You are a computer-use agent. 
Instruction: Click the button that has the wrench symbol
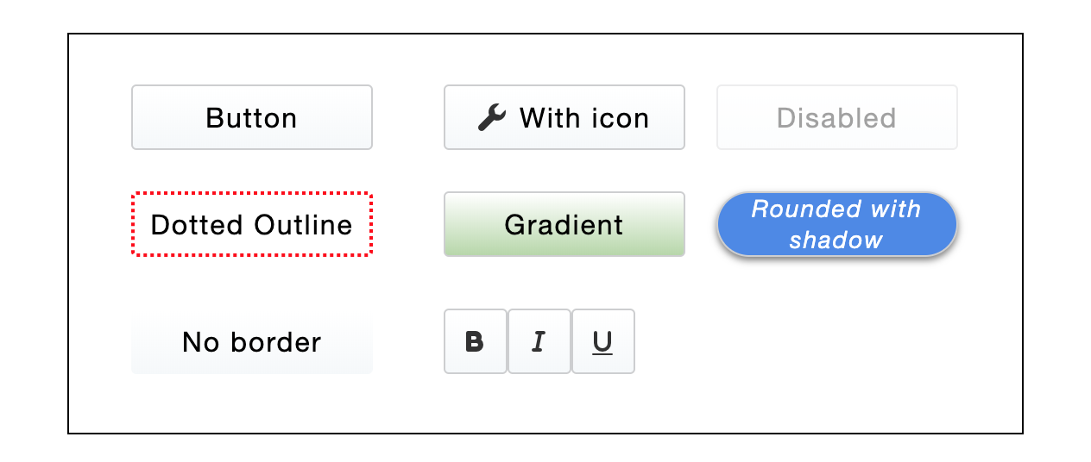coord(564,117)
